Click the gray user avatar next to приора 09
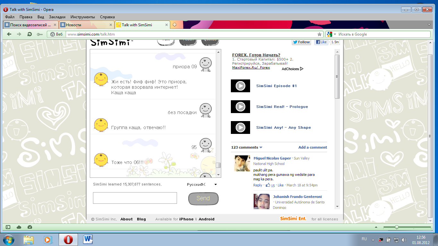 (x=206, y=64)
